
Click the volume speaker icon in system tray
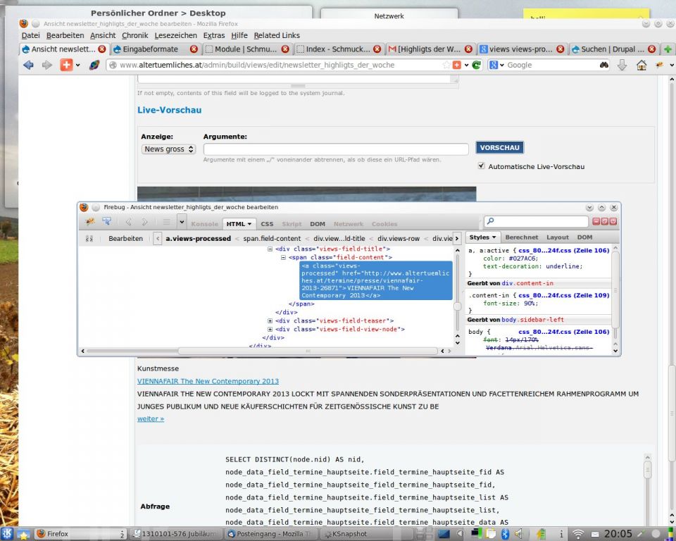point(519,534)
